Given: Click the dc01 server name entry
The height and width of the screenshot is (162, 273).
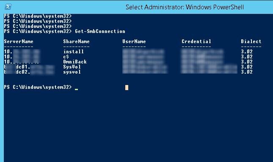Looking at the screenshot, I should pos(29,67).
